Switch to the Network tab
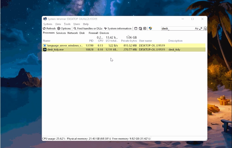The height and width of the screenshot is (148, 232). [72, 33]
